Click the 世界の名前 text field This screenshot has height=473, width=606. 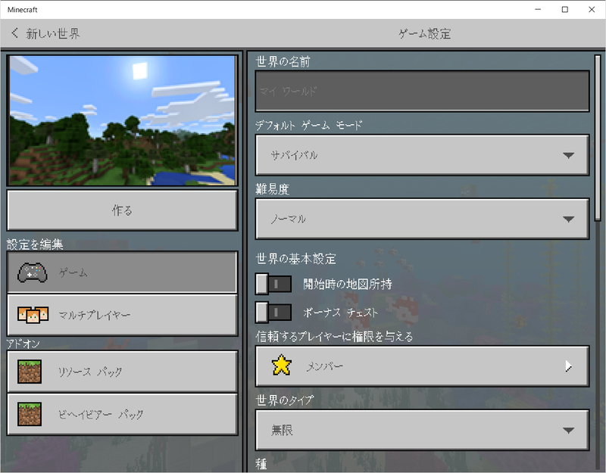[422, 91]
